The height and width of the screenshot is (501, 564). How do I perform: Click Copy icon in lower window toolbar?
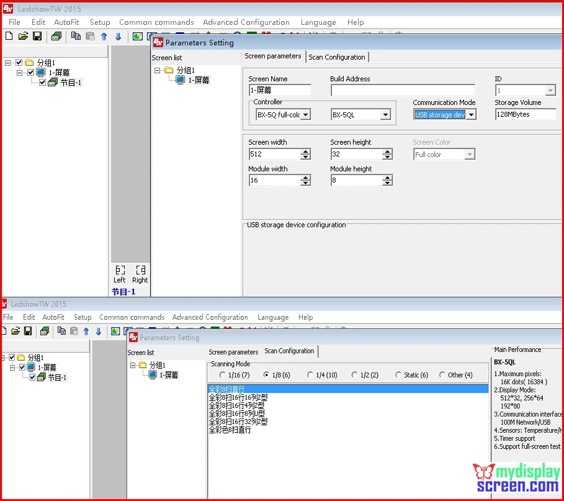pos(61,331)
